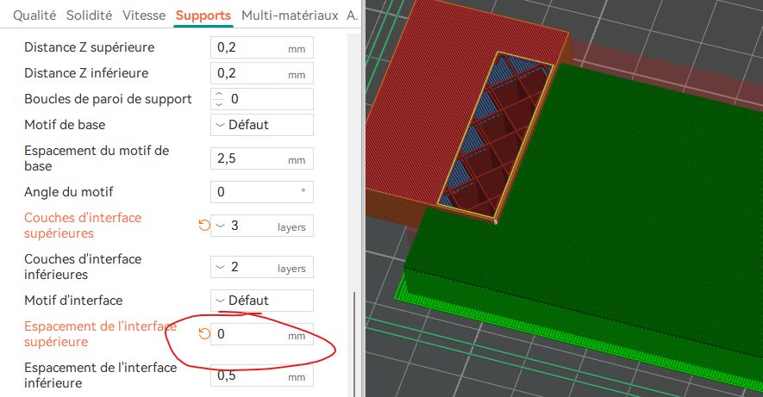Viewport: 763px width, 397px height.
Task: Open Couches d'interface inférieures dropdown
Action: click(262, 267)
